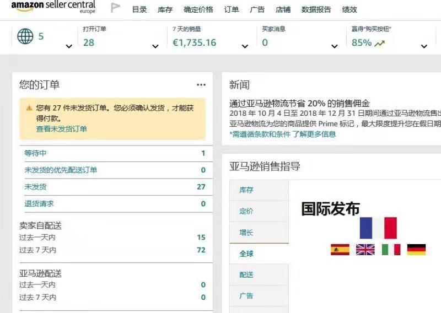Click the 7-day sales amount €1,735.16

pos(195,43)
